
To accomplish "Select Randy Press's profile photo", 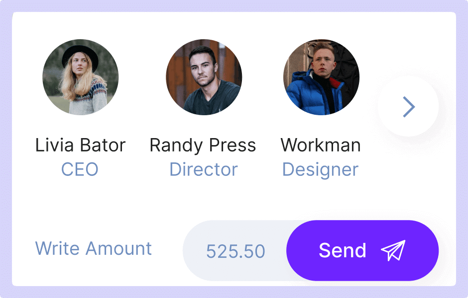I will coord(204,77).
